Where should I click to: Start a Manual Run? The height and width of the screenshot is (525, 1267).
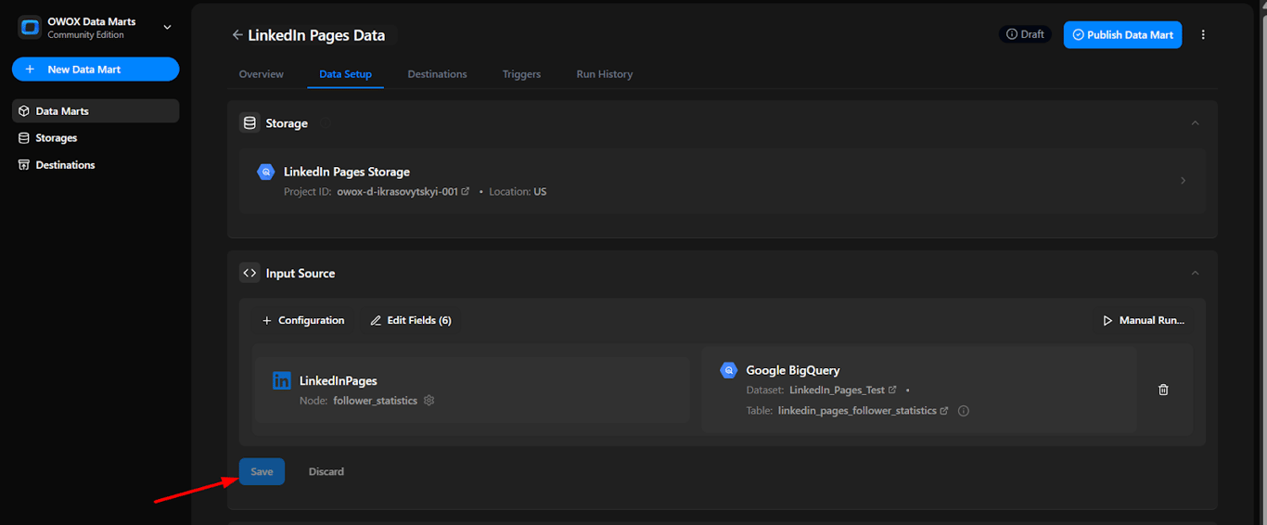point(1144,320)
